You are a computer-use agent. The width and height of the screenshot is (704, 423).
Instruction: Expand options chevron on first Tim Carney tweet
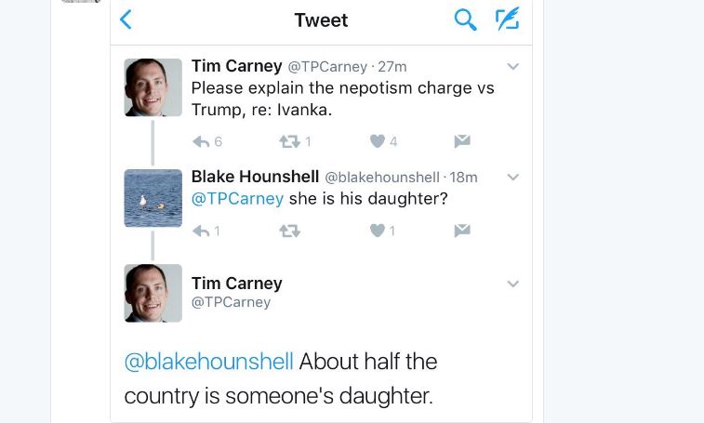tap(512, 67)
